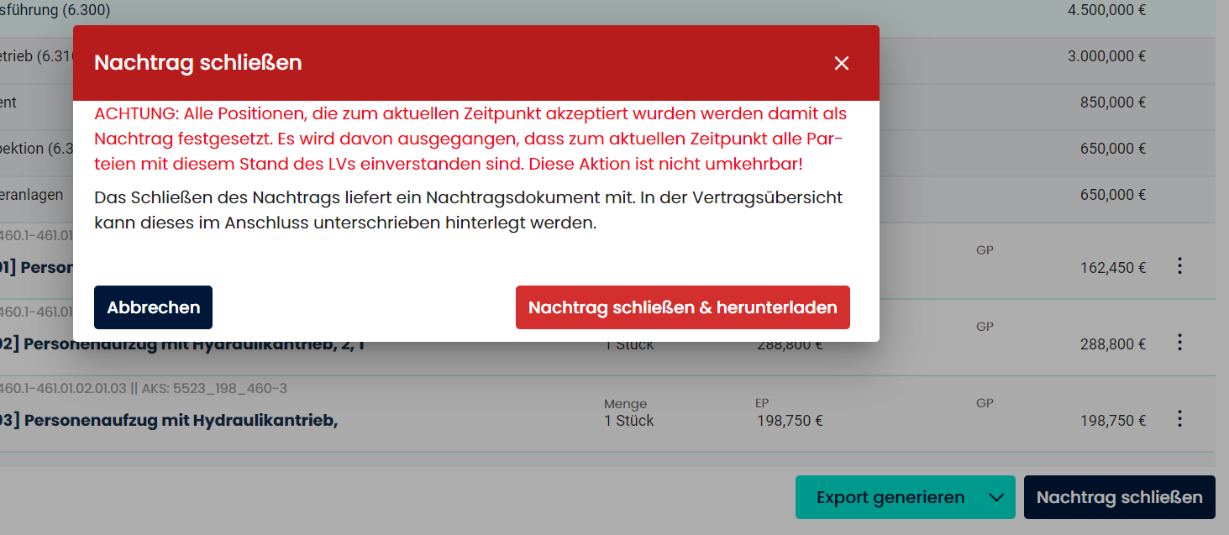
Task: Click the AKS: 5523_198_460-3 code label
Action: (216, 388)
